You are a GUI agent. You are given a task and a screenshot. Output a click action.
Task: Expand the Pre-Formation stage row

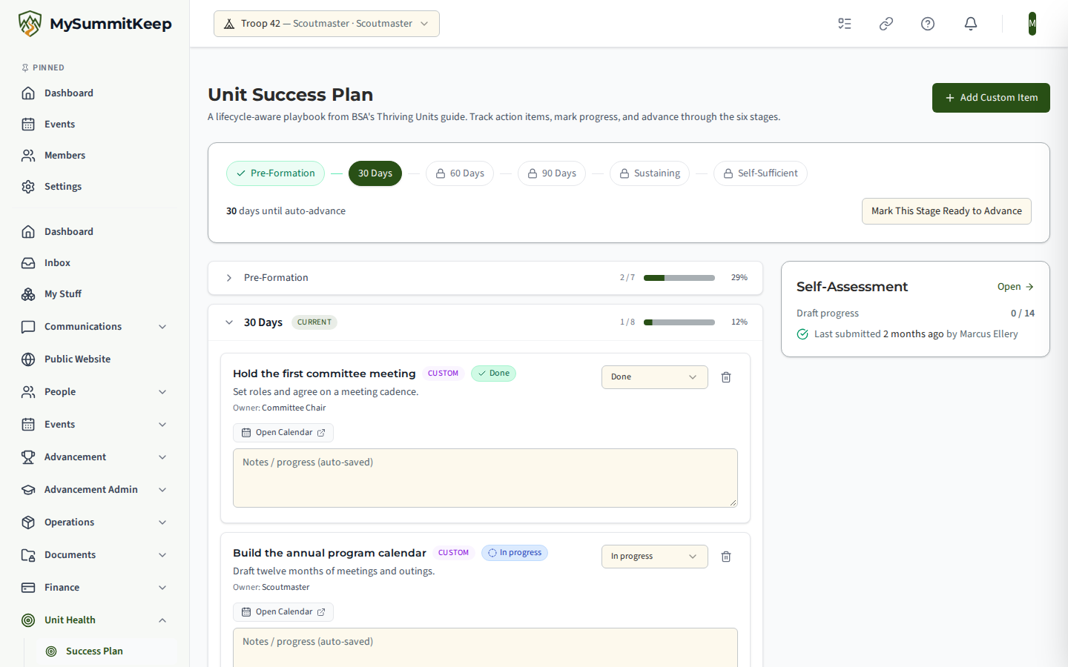pos(485,278)
